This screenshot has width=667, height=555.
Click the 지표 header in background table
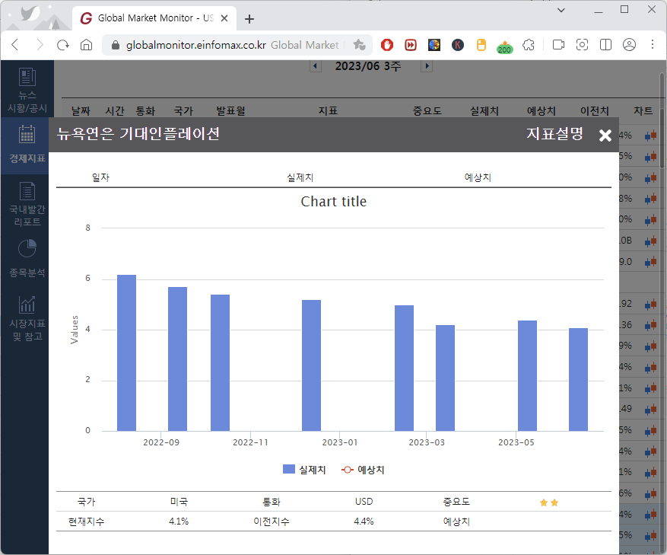coord(328,110)
